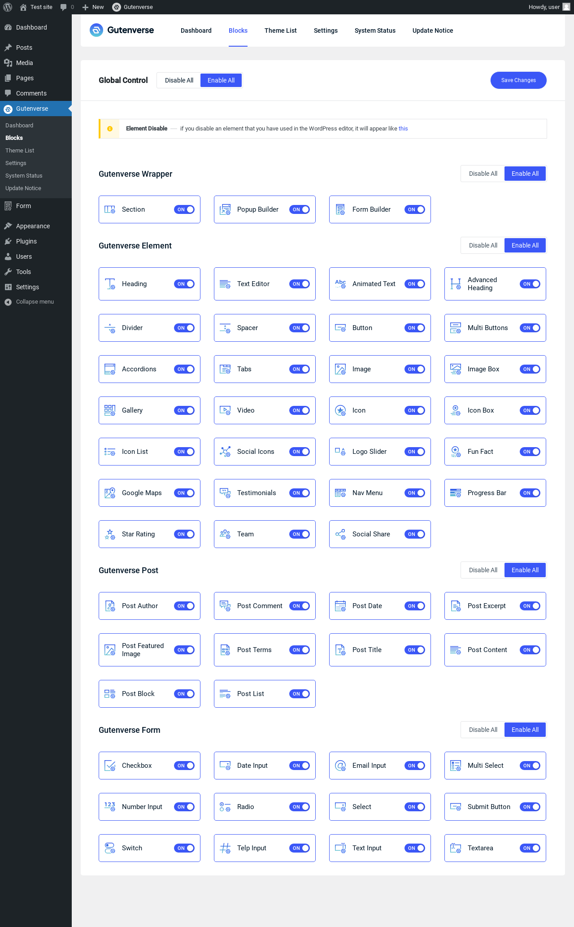Viewport: 574px width, 927px height.
Task: Disable all Gutenverse Wrapper blocks
Action: coord(483,174)
